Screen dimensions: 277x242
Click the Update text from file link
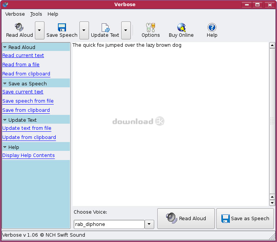click(27, 128)
